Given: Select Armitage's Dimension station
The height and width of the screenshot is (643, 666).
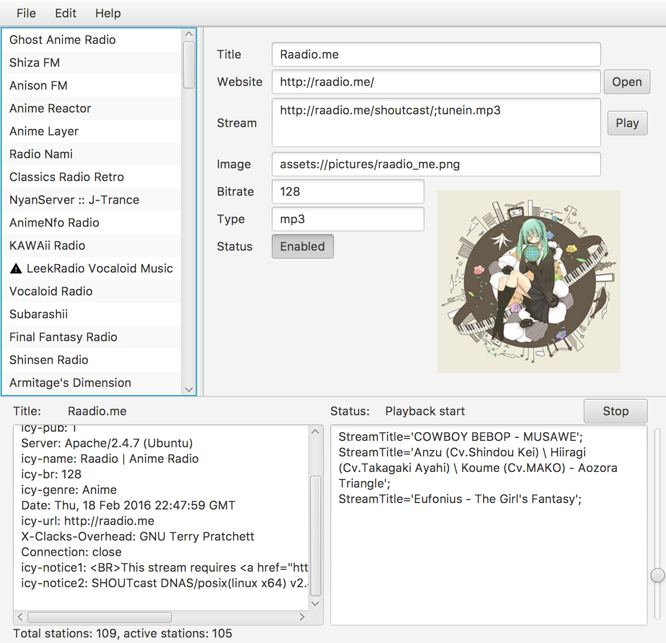Looking at the screenshot, I should click(91, 383).
